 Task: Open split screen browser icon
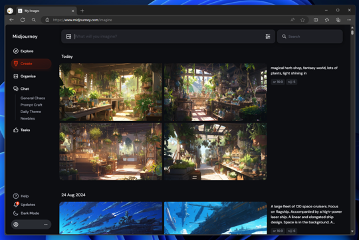click(x=316, y=20)
